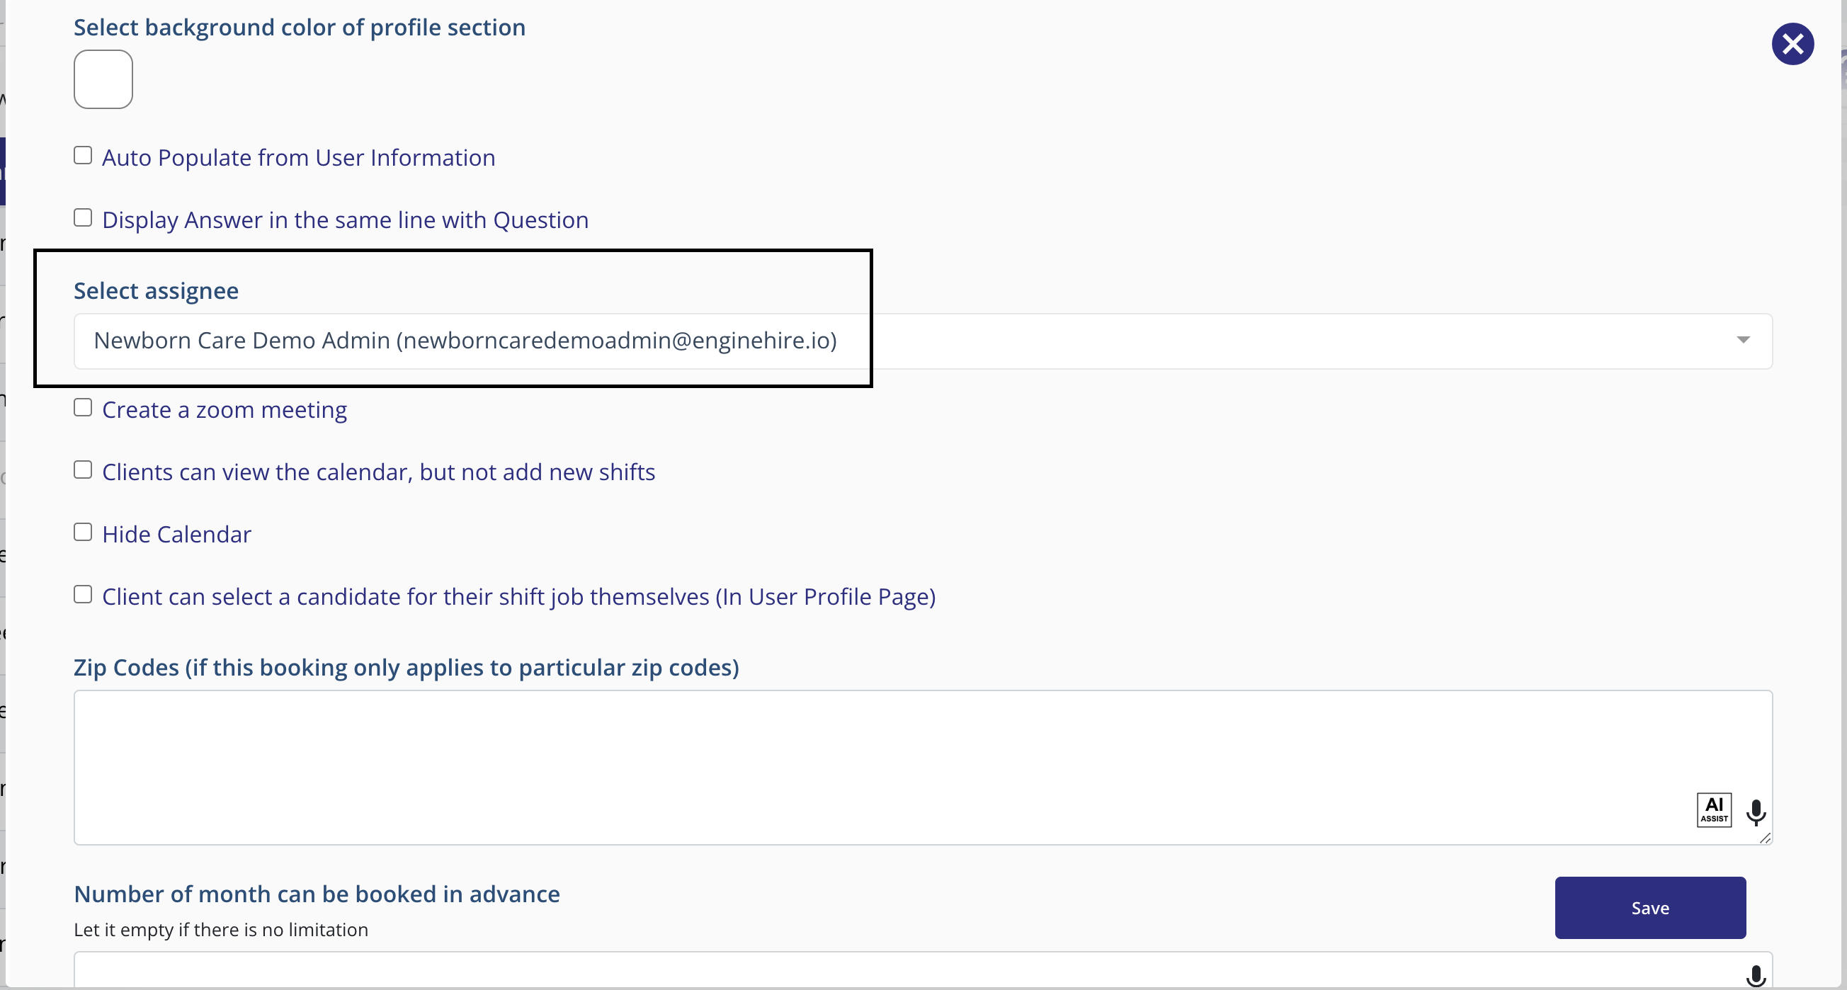Click the number of months input field

(923, 970)
